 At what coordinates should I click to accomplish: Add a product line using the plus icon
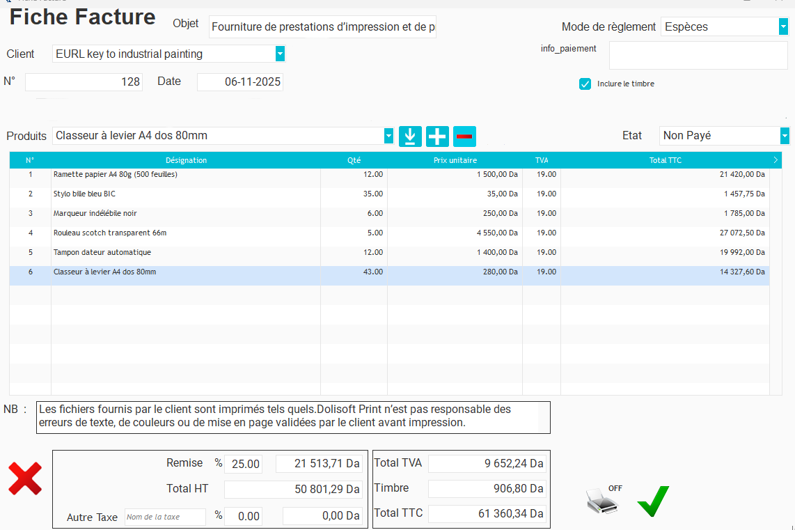click(437, 136)
